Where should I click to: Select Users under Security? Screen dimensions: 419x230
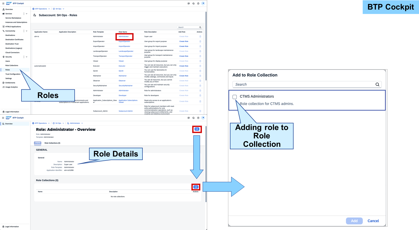tap(8, 61)
